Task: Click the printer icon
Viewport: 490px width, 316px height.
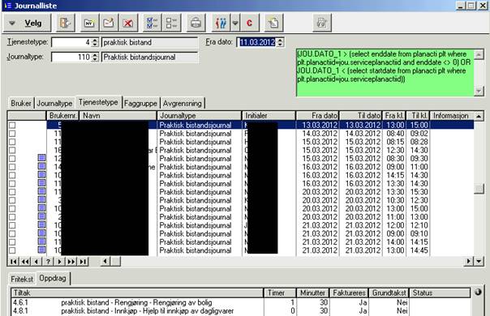Action: pos(196,23)
